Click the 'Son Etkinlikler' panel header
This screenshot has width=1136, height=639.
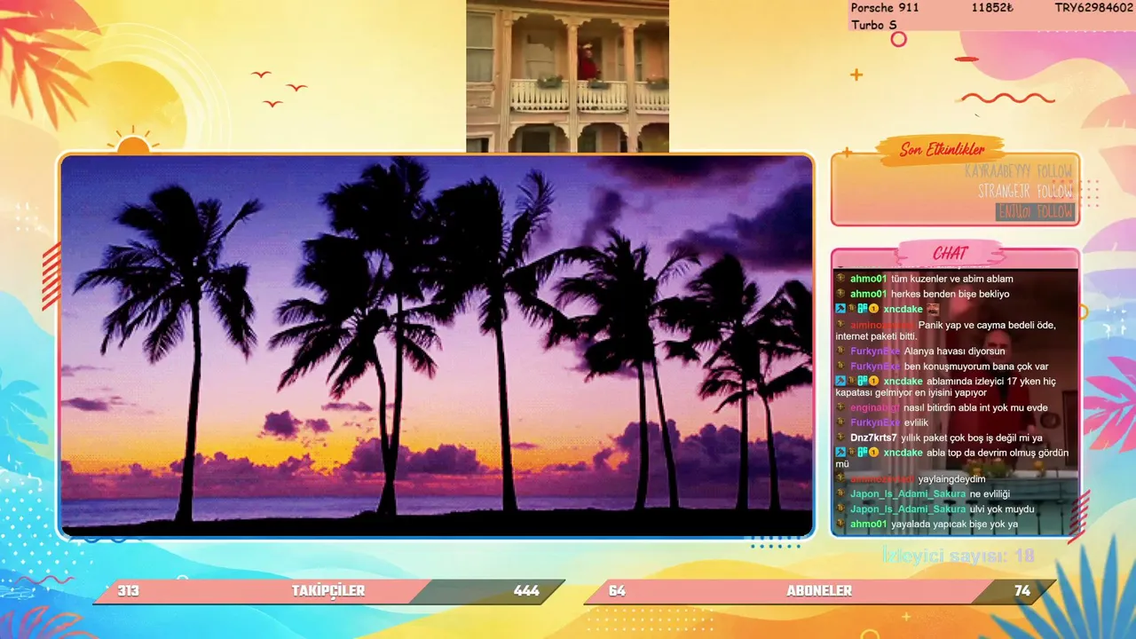pyautogui.click(x=942, y=149)
